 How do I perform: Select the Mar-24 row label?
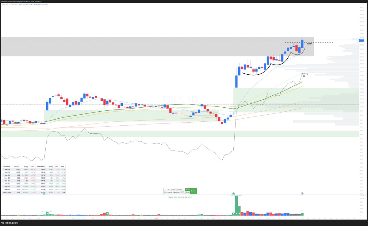(7, 169)
